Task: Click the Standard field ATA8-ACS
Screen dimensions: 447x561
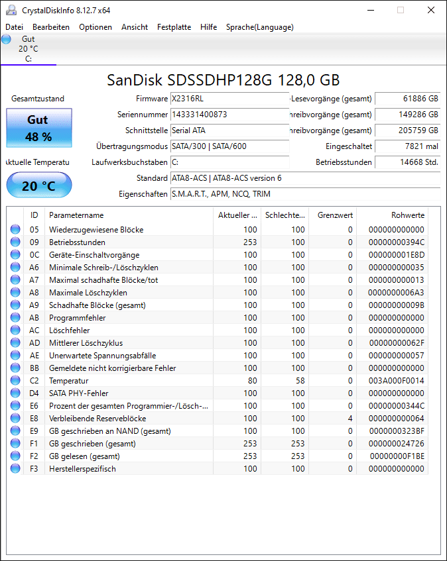Action: (x=306, y=178)
